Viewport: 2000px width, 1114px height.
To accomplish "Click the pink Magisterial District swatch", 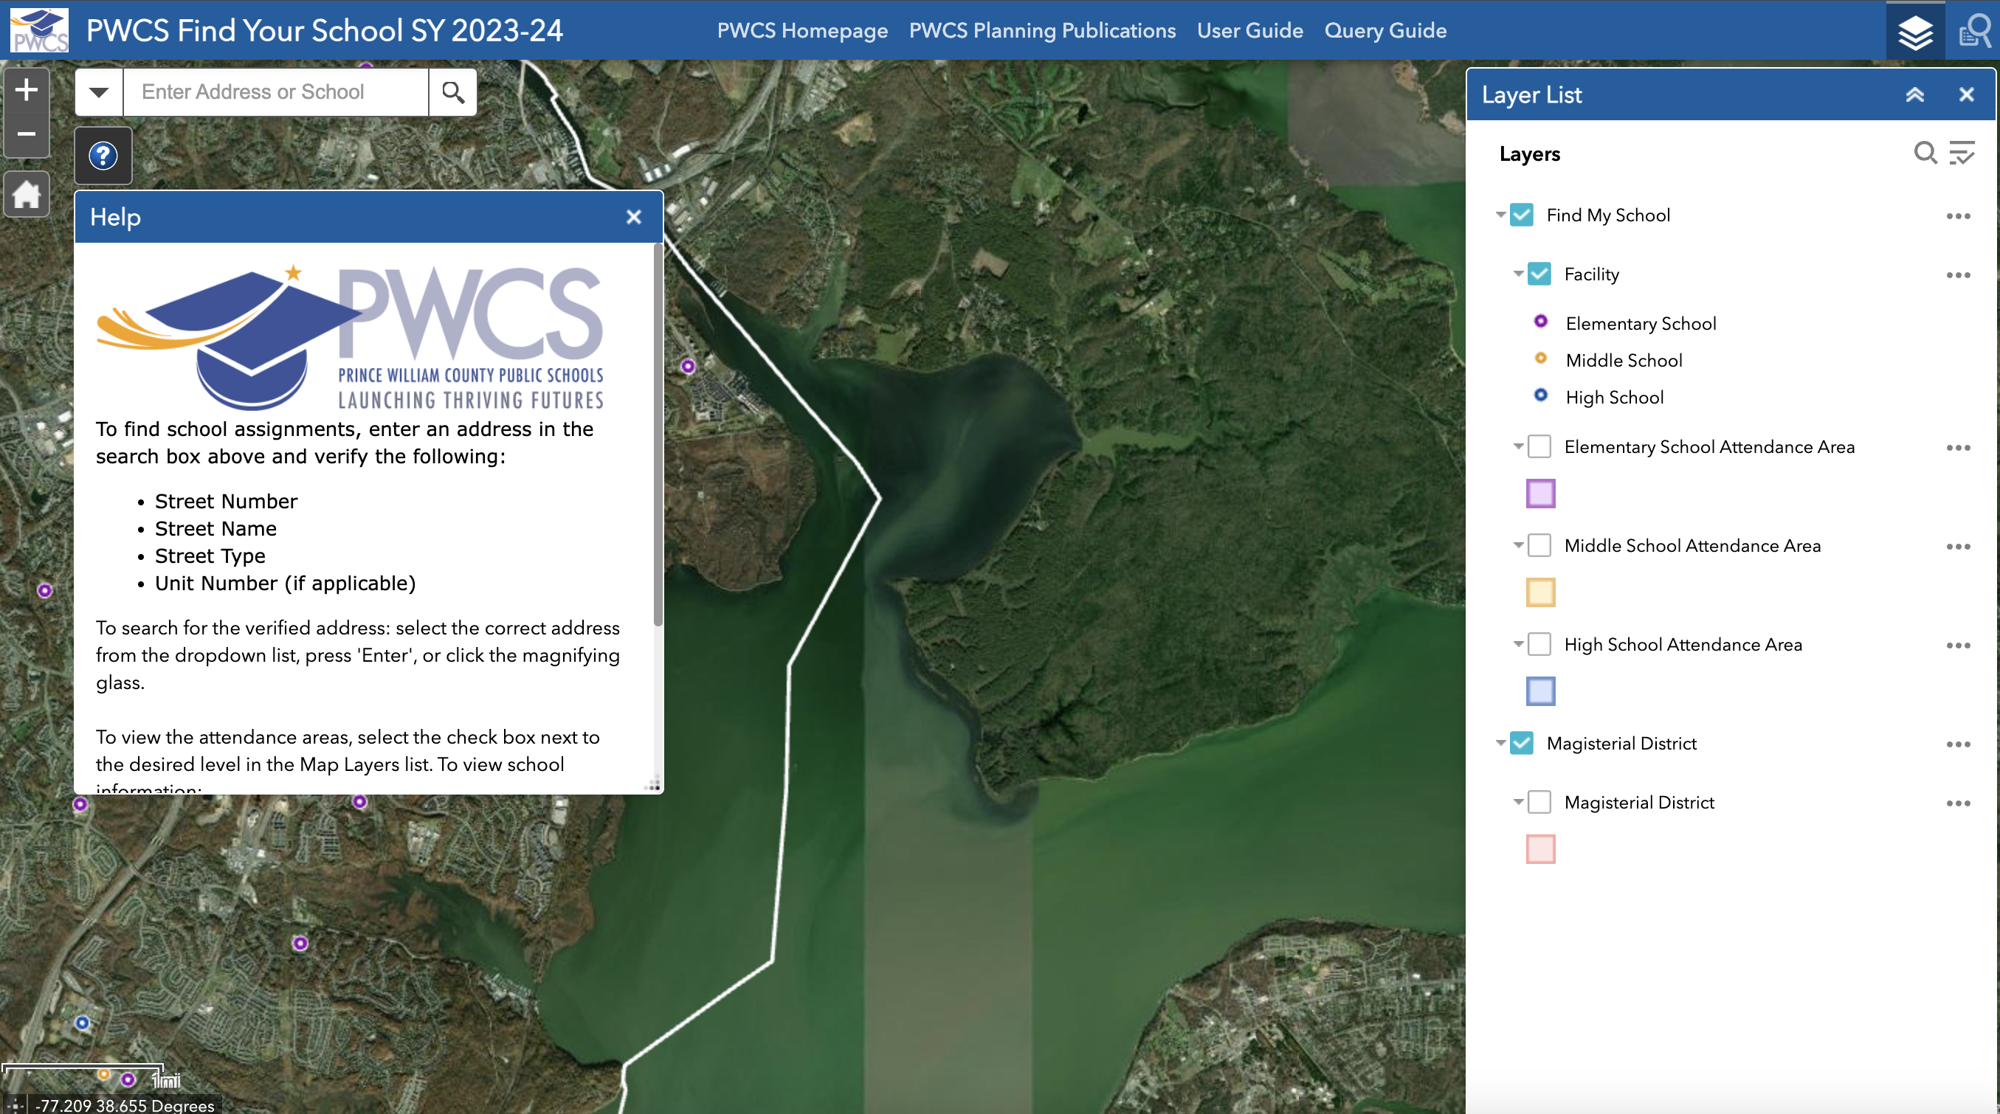I will (x=1540, y=849).
